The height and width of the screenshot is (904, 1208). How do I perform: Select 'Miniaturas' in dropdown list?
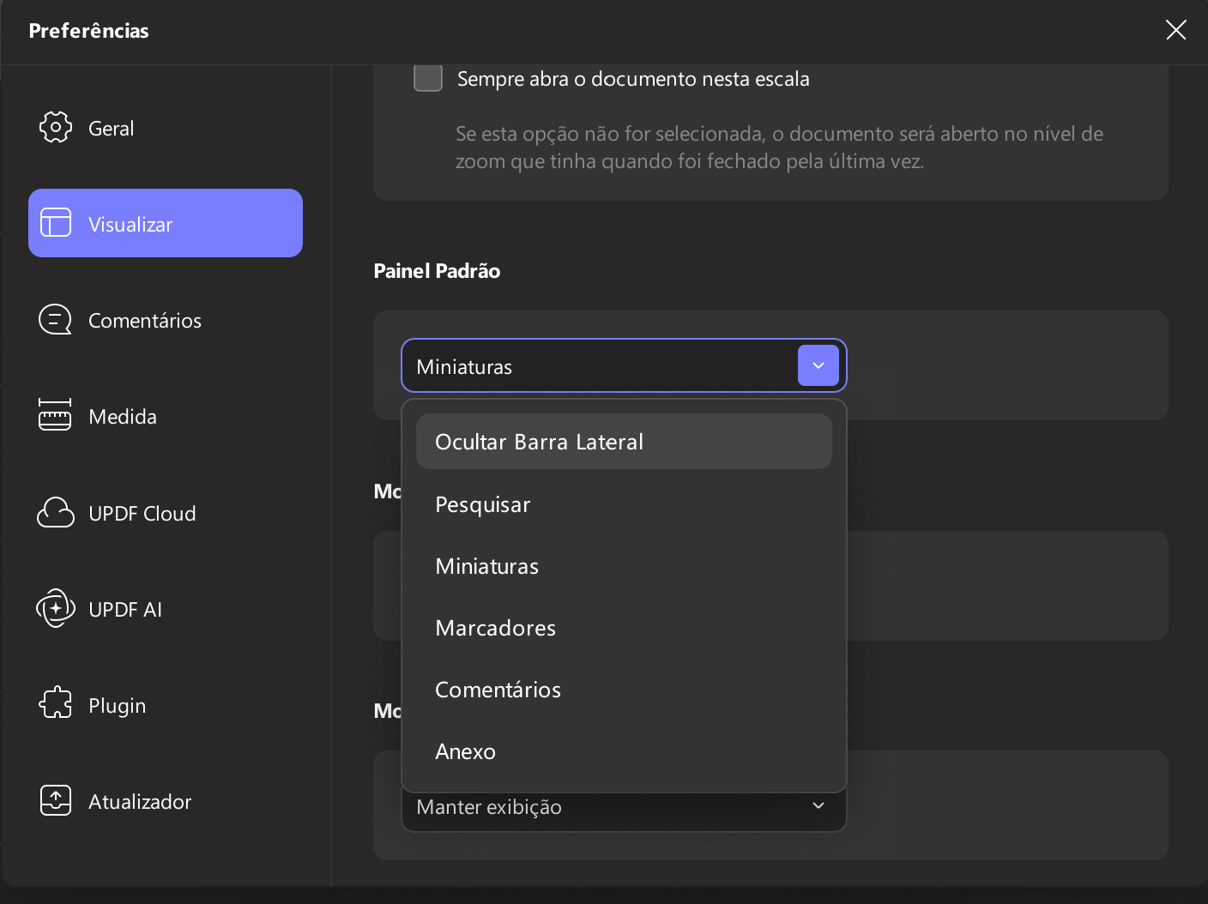624,566
